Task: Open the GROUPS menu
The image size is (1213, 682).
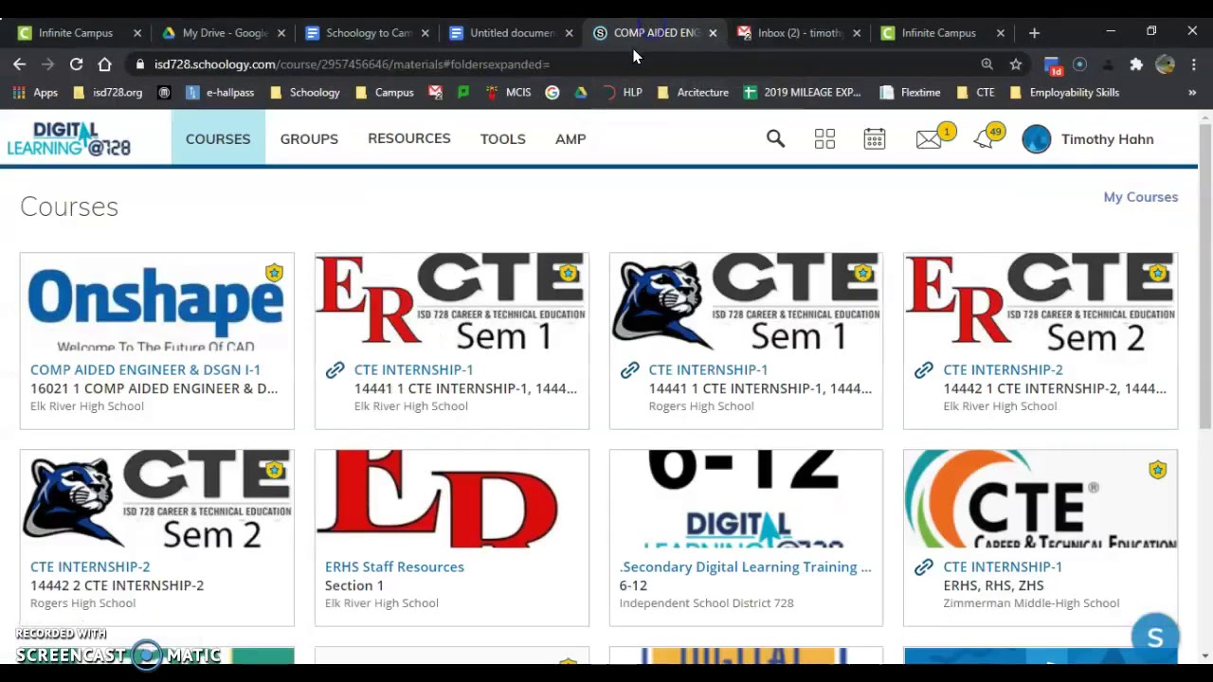Action: (x=309, y=138)
